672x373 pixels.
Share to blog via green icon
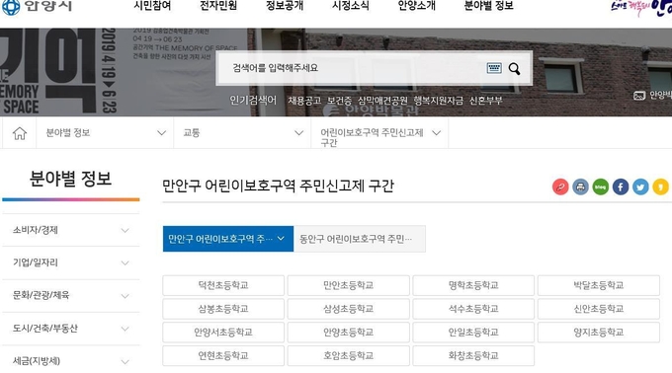pyautogui.click(x=601, y=186)
